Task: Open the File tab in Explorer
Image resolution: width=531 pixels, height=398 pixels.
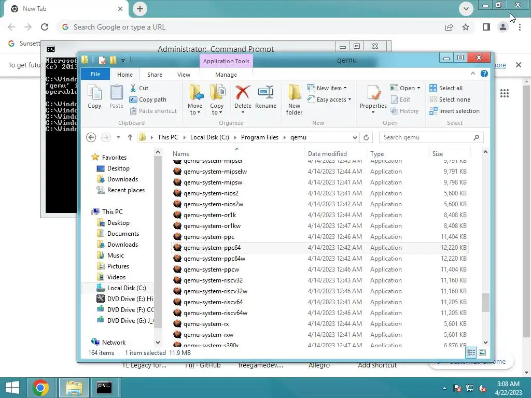Action: coord(95,74)
